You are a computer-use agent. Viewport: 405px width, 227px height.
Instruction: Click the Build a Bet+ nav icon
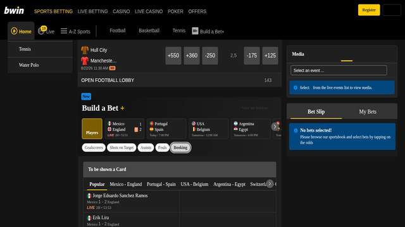click(195, 31)
